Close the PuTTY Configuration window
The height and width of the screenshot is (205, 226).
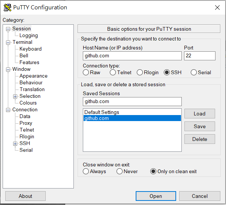(217, 7)
